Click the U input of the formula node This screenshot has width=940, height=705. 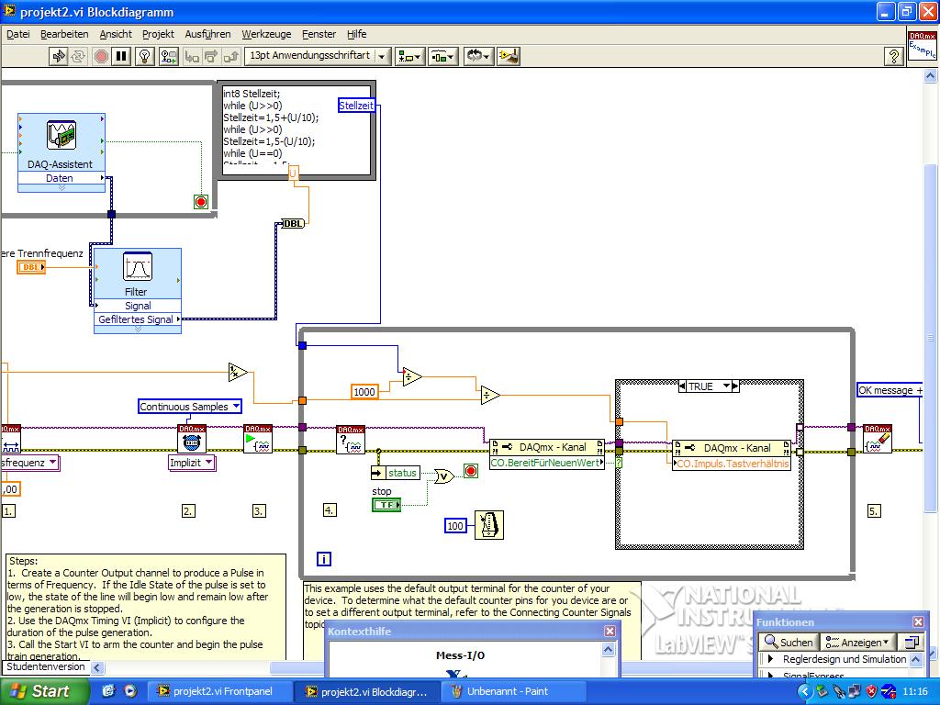click(x=293, y=173)
